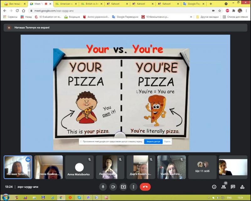Open the chat panel icon

click(x=233, y=187)
